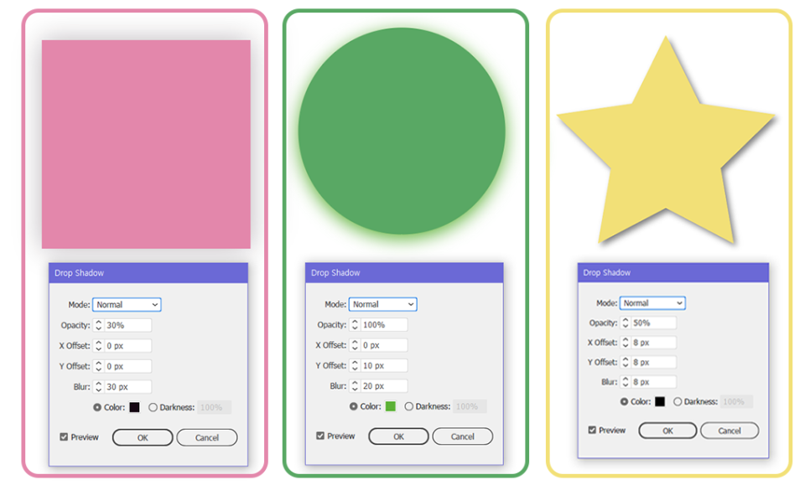Viewport: 810px width, 485px height.
Task: Click Darkness value field in pink square dialog
Action: pos(214,407)
